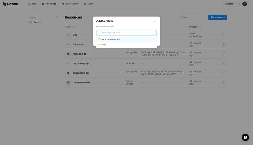Go to Query Library tab

[70, 4]
